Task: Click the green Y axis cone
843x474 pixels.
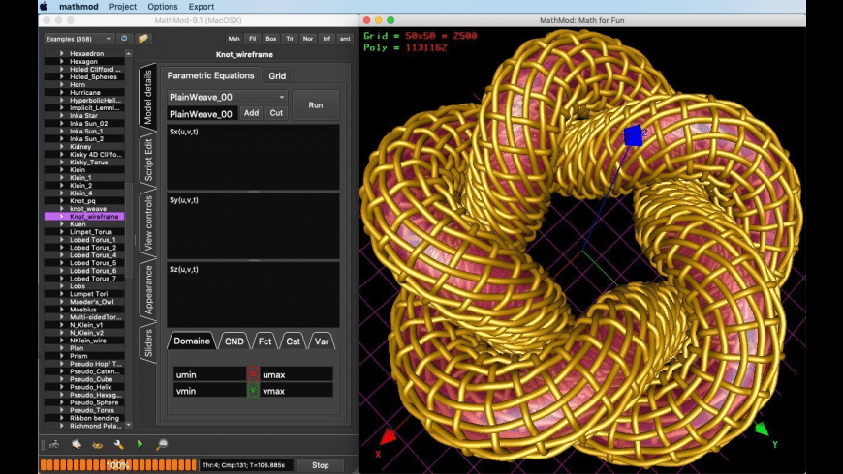Action: coord(762,429)
